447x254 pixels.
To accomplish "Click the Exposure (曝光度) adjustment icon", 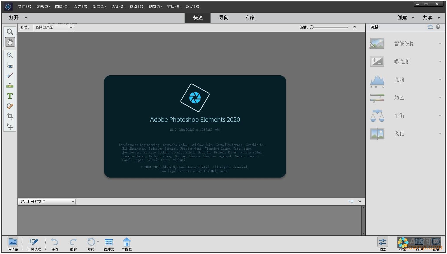I will pyautogui.click(x=377, y=62).
